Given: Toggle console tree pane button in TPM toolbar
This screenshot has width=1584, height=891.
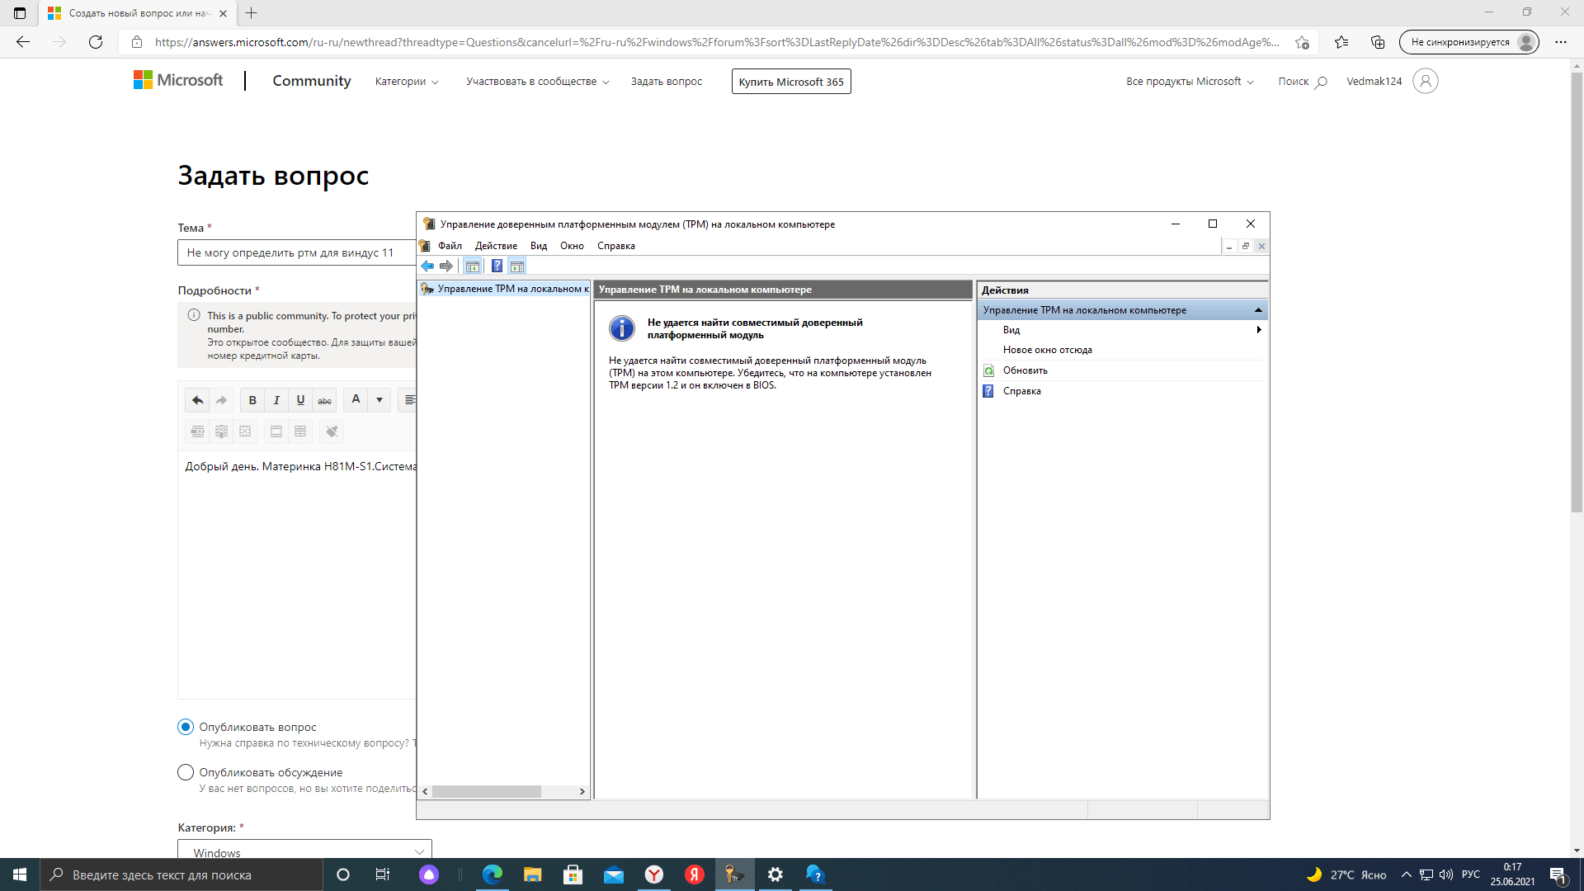Looking at the screenshot, I should click(x=472, y=266).
